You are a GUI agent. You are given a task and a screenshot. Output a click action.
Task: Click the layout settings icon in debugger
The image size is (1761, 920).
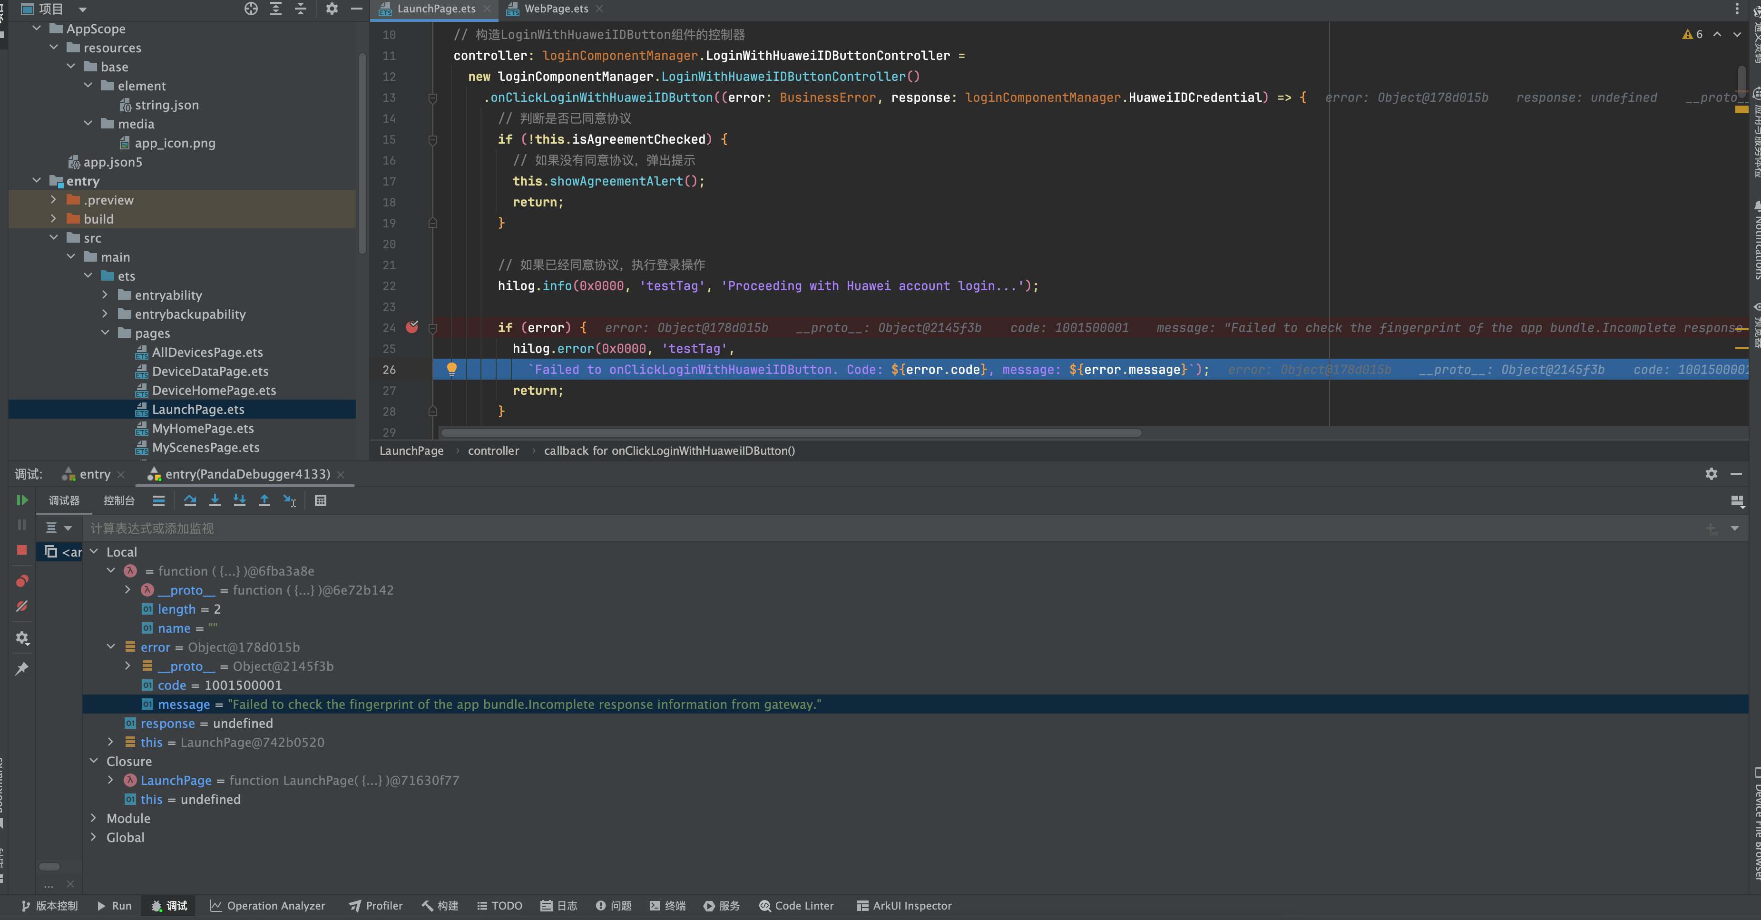(x=1737, y=501)
